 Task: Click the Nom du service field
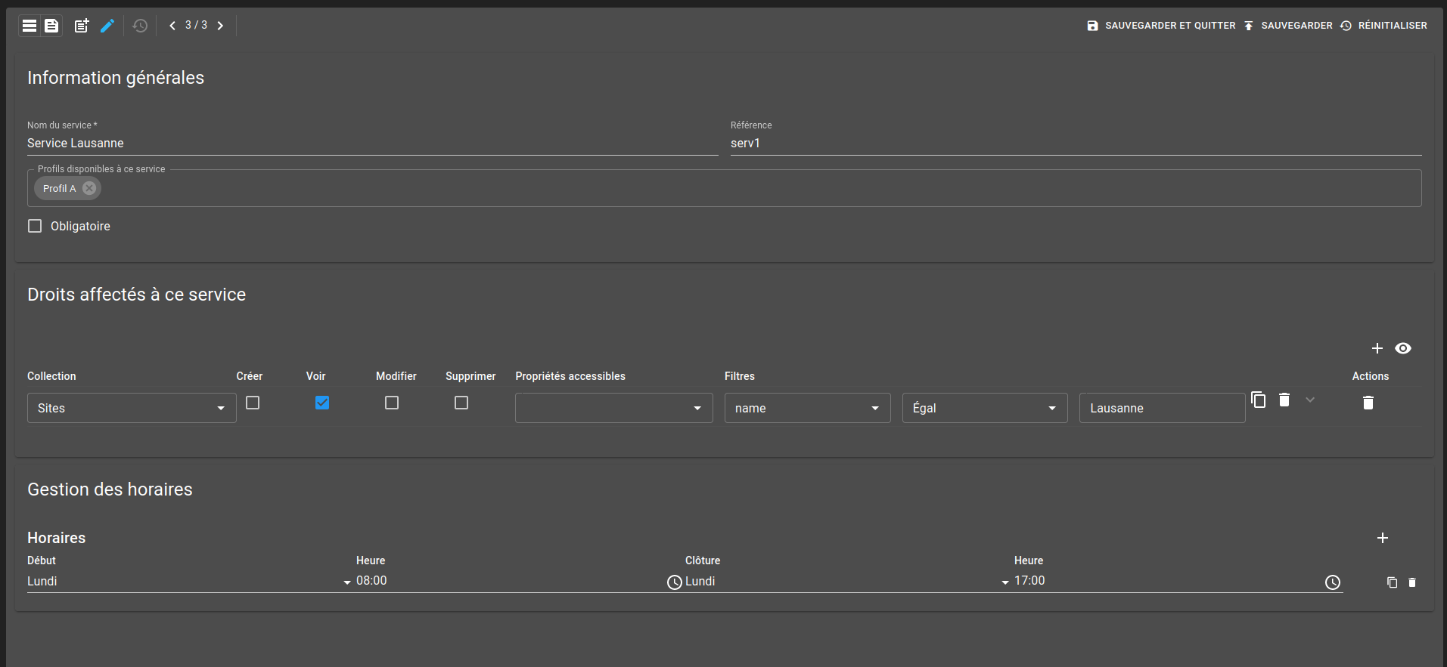coord(373,144)
